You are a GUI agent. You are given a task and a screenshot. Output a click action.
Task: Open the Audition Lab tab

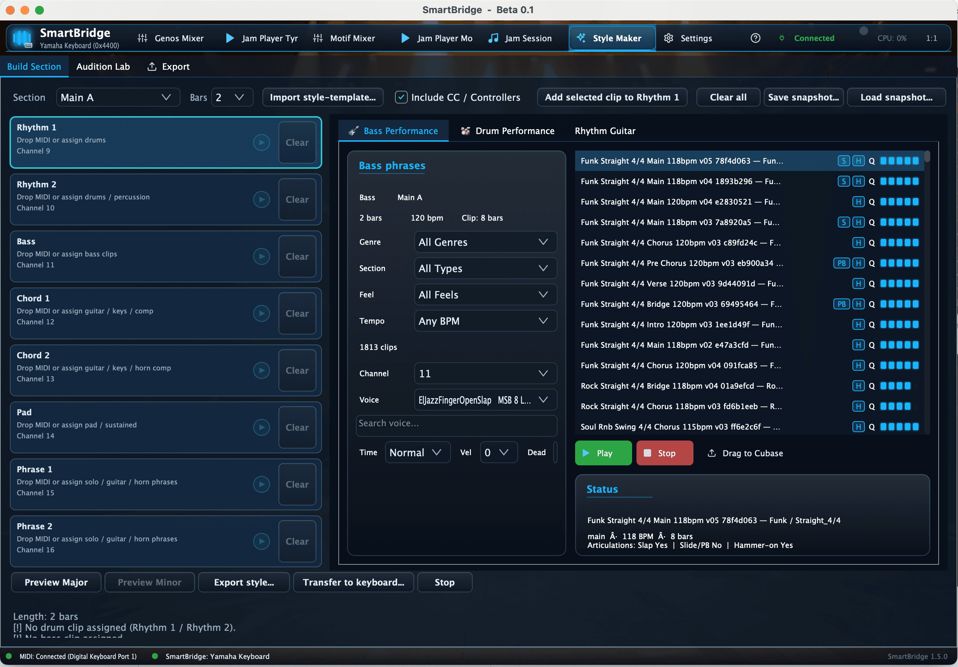[x=103, y=67]
